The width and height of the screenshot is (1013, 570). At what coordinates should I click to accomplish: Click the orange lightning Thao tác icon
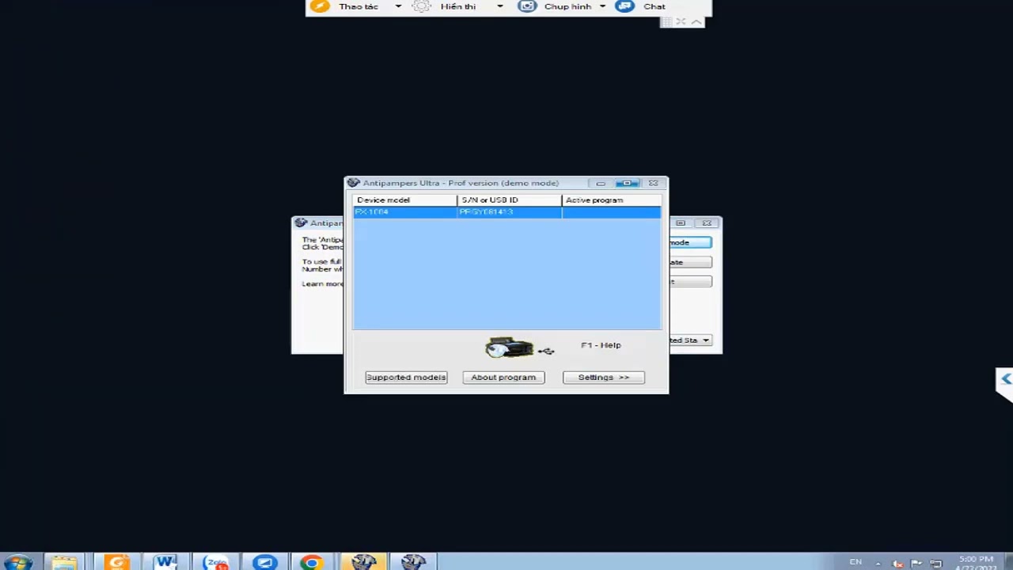(x=320, y=6)
